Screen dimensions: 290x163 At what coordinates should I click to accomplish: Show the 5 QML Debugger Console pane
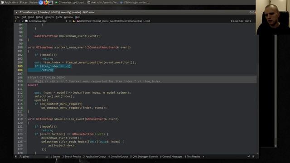[x=144, y=157]
